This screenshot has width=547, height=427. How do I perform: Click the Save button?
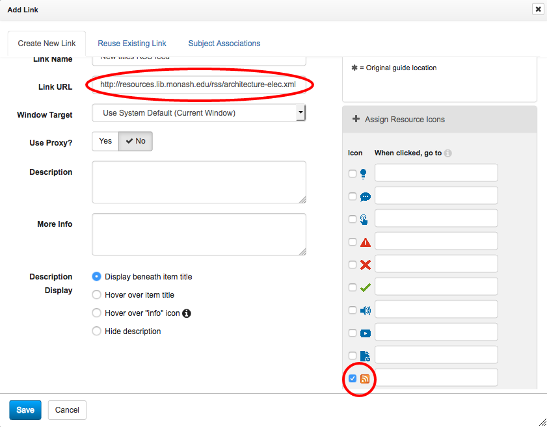[x=25, y=410]
